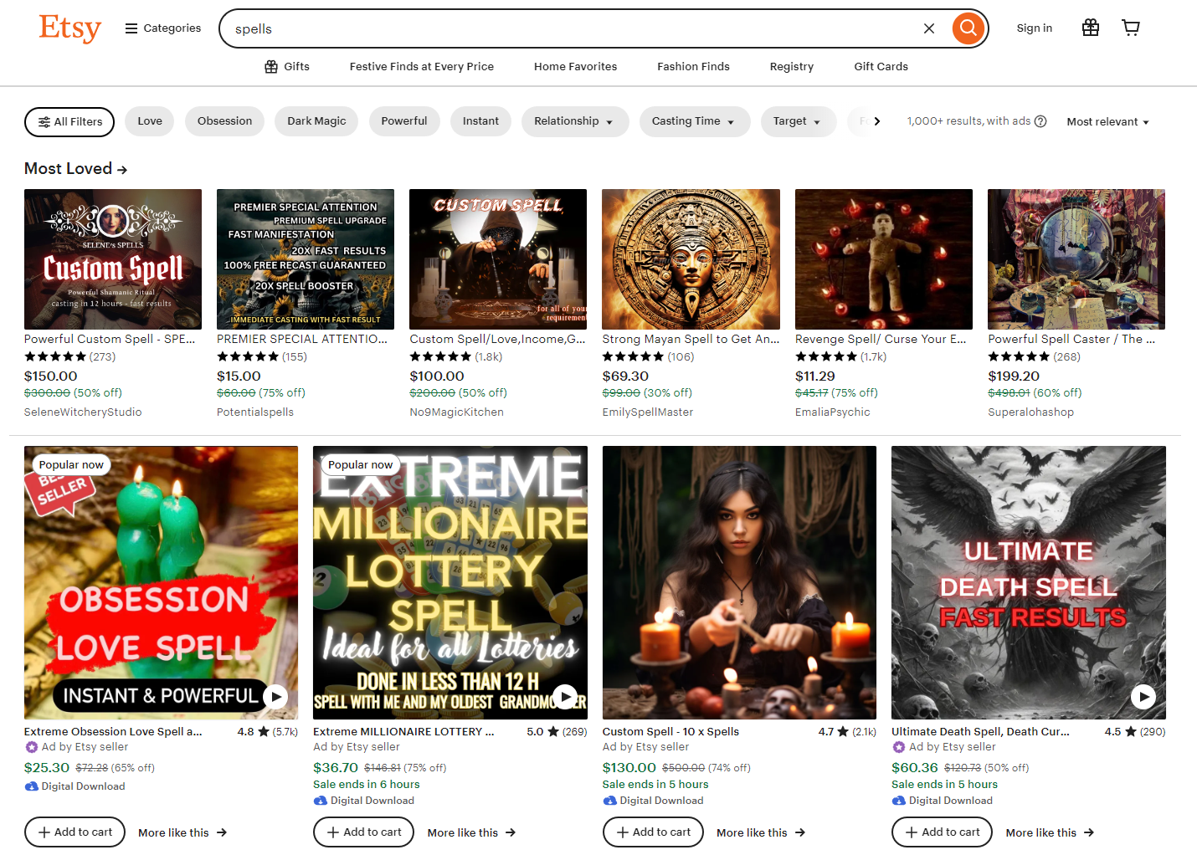1197x855 pixels.
Task: Click the Sign in button
Action: 1035,28
